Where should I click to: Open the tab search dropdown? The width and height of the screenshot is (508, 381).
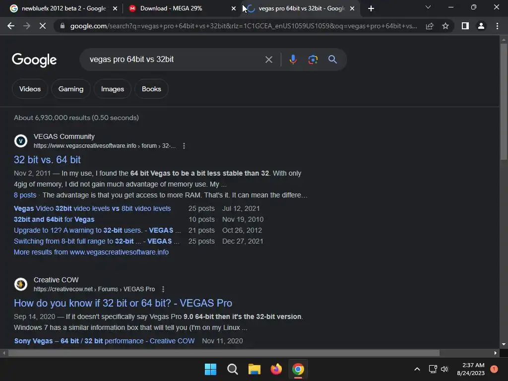pos(428,7)
